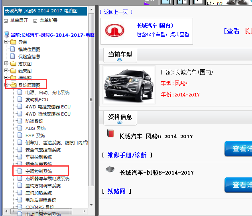Viewport: 252px width, 216px height.
Task: Open 电源、启动、充电系统 diagram
Action: (x=47, y=92)
